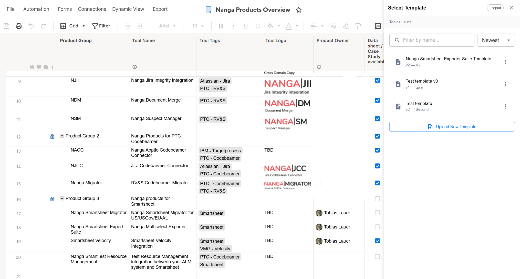
Task: Click the Filter by name search field
Action: 432,40
